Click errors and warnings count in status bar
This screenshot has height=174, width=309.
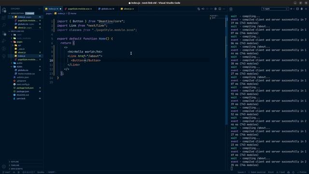click(x=28, y=172)
